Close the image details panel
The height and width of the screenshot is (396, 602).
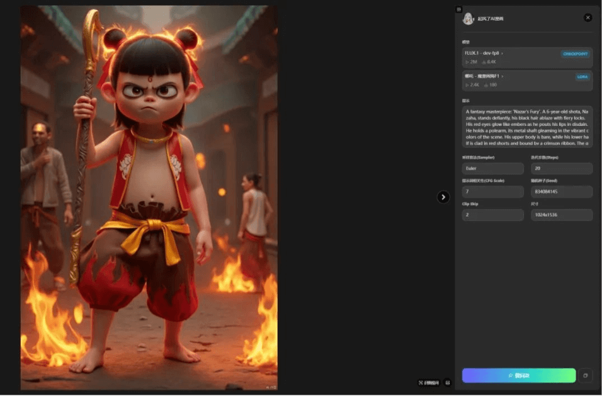[588, 18]
